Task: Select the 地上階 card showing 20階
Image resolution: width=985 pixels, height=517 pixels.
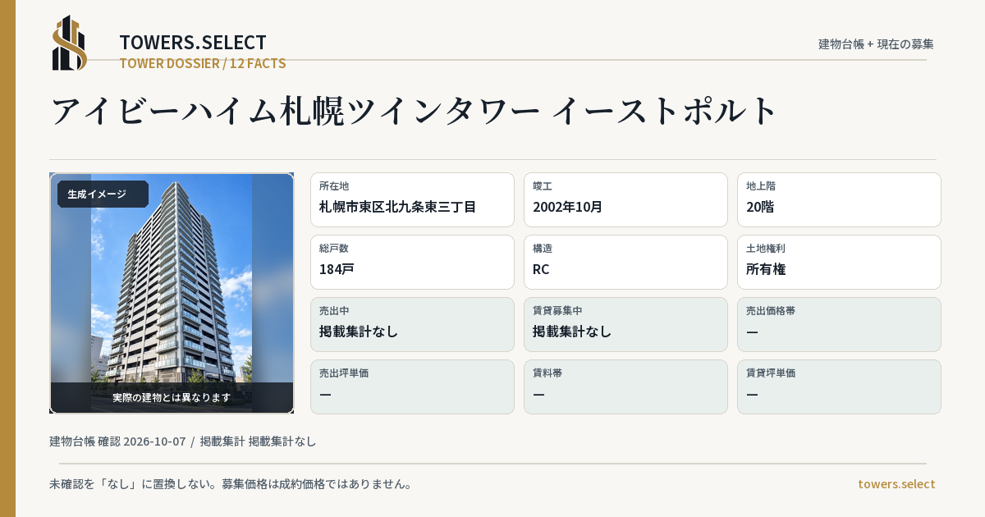Action: point(839,199)
